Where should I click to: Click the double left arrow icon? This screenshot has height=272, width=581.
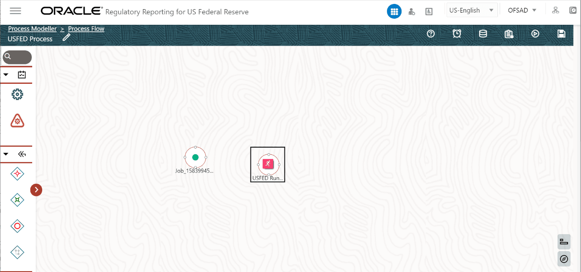(x=22, y=154)
